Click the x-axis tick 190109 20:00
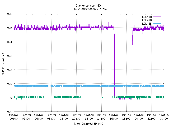169x126 pixels. [x=139, y=117]
